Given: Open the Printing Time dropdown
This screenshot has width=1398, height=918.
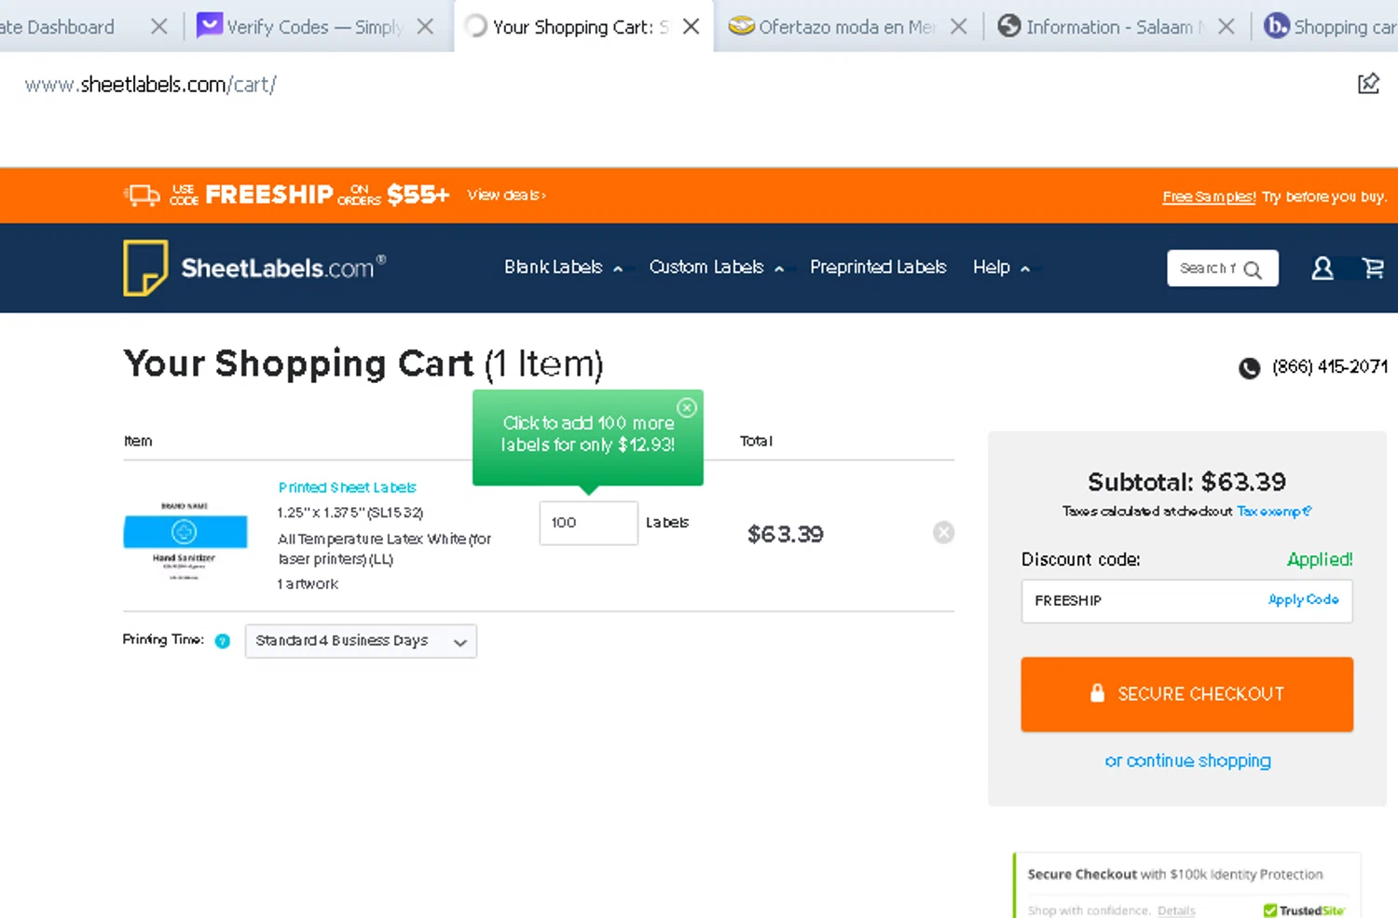Looking at the screenshot, I should coord(361,641).
